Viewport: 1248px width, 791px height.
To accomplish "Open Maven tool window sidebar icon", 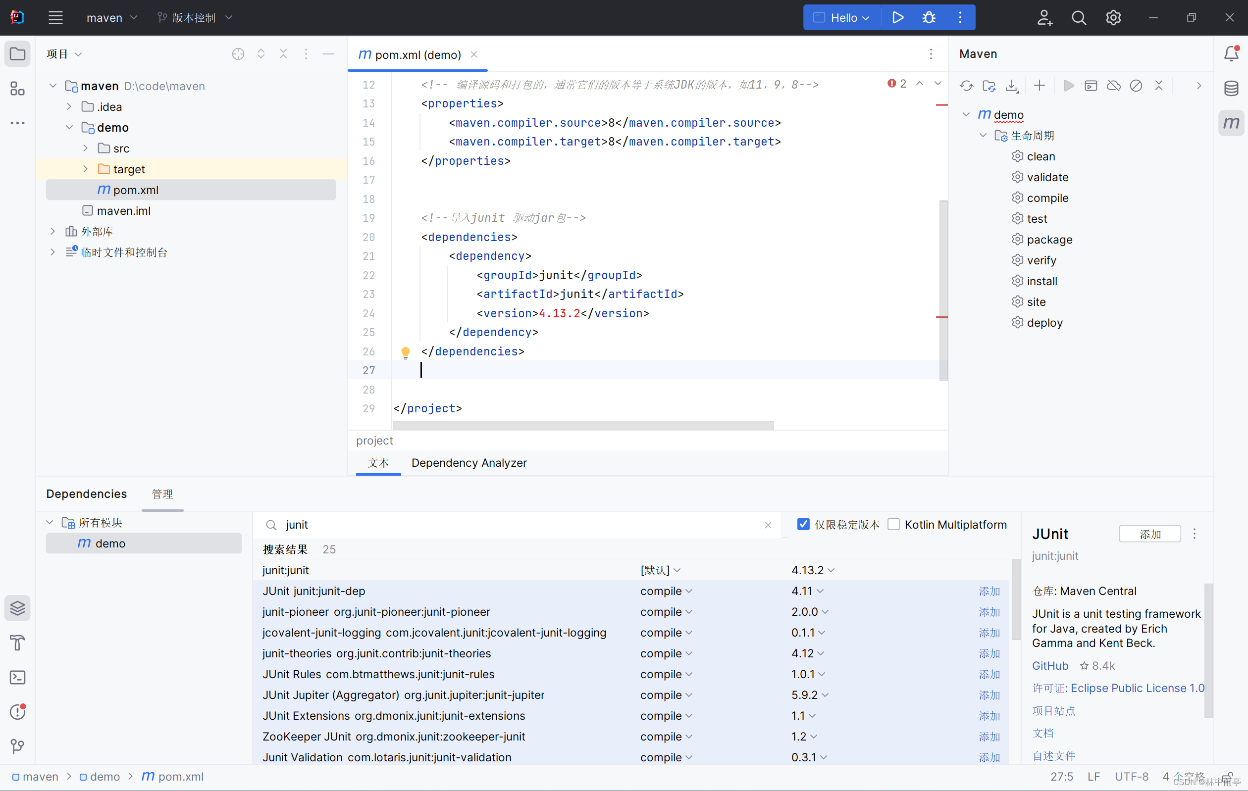I will coord(1232,123).
